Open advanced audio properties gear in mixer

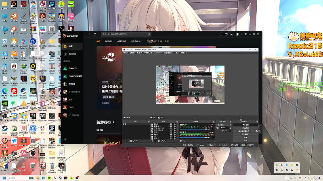point(180,141)
